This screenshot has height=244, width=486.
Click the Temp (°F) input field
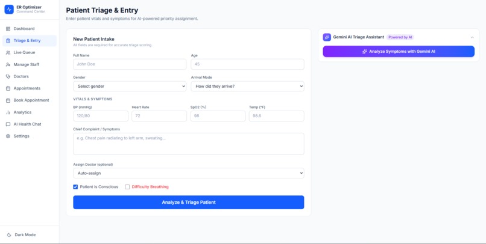(x=277, y=116)
